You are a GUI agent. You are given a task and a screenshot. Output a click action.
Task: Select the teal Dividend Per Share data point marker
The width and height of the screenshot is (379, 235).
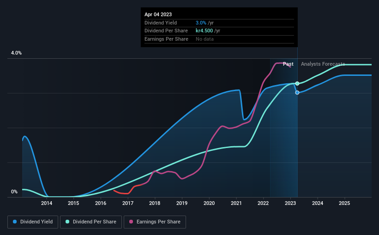[297, 84]
